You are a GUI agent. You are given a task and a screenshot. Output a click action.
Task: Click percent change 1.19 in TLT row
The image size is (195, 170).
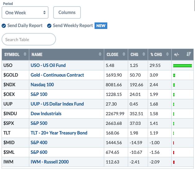[x=154, y=133]
